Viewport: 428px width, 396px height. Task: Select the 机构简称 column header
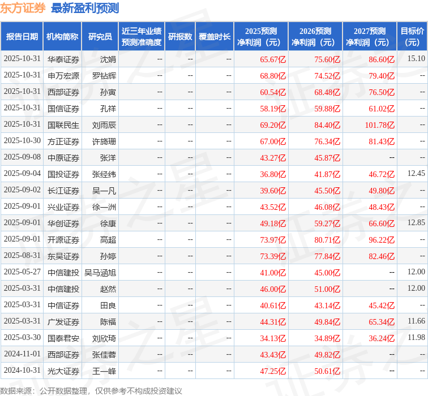click(x=62, y=37)
